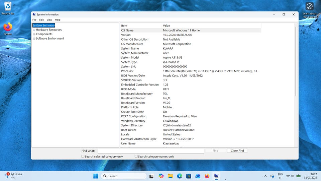Open File Explorer from the taskbar
Screen dimensions: 321x181
point(170,176)
